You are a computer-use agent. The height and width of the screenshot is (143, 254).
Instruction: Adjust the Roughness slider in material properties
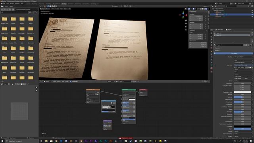[242, 102]
